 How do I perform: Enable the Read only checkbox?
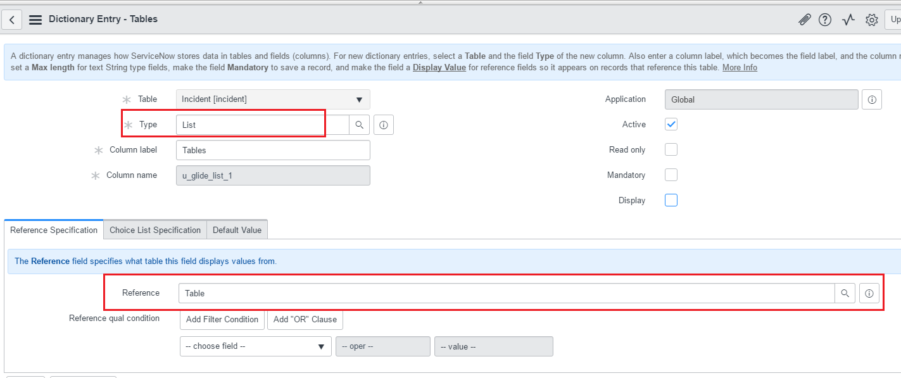click(x=671, y=149)
